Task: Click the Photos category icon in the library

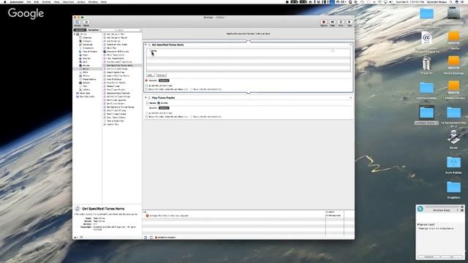Action: (80, 76)
